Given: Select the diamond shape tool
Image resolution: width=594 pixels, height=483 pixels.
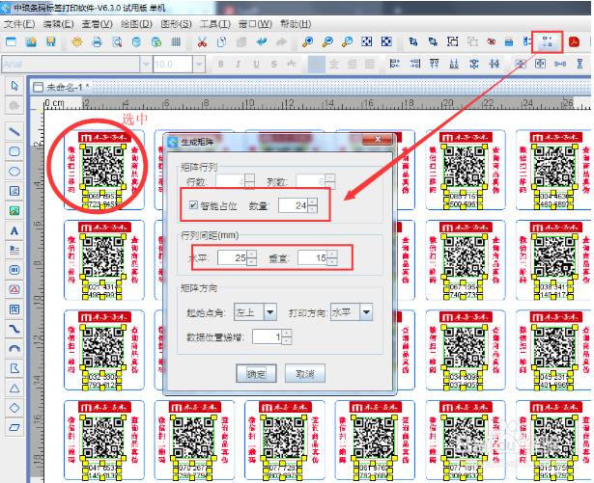Looking at the screenshot, I should click(14, 408).
